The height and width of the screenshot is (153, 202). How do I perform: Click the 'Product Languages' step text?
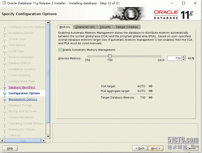[x=21, y=57]
